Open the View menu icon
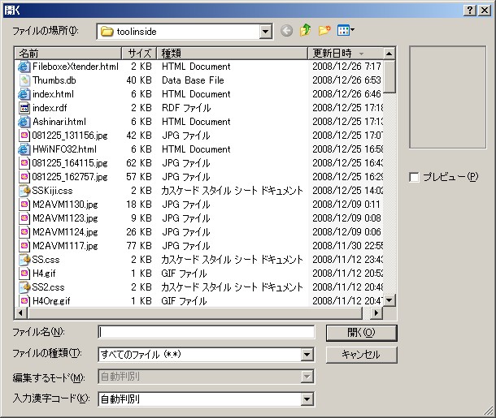 (346, 31)
